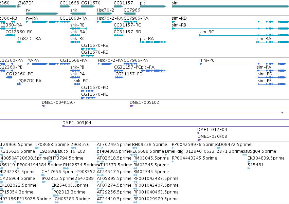Click the CG11668-PA protein feature
Viewport: 289px width, 204px height.
[65, 64]
